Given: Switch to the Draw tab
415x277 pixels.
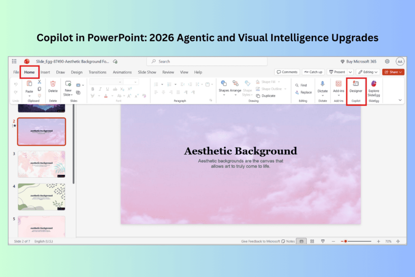Looking at the screenshot, I should coord(61,72).
